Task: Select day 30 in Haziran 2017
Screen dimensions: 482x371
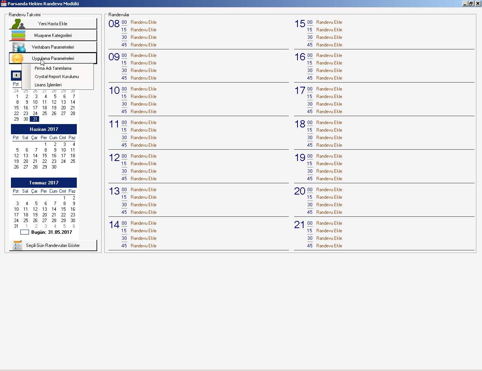Action: coord(54,167)
